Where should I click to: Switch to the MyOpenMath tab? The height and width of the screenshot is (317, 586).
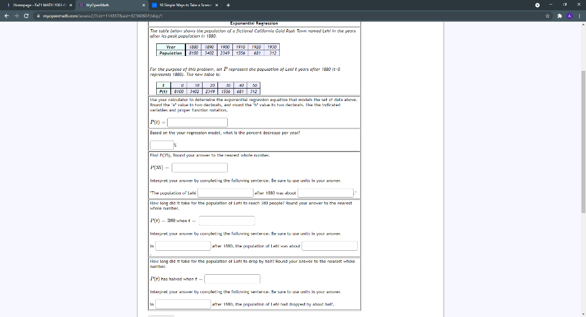(112, 5)
